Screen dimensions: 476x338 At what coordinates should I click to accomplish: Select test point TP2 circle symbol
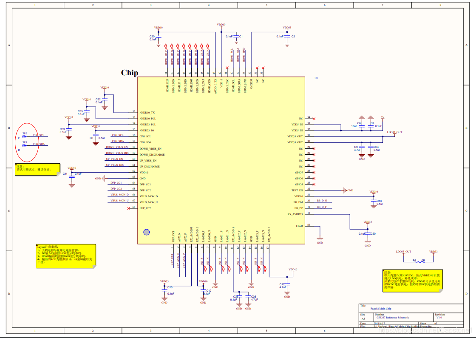point(24,136)
